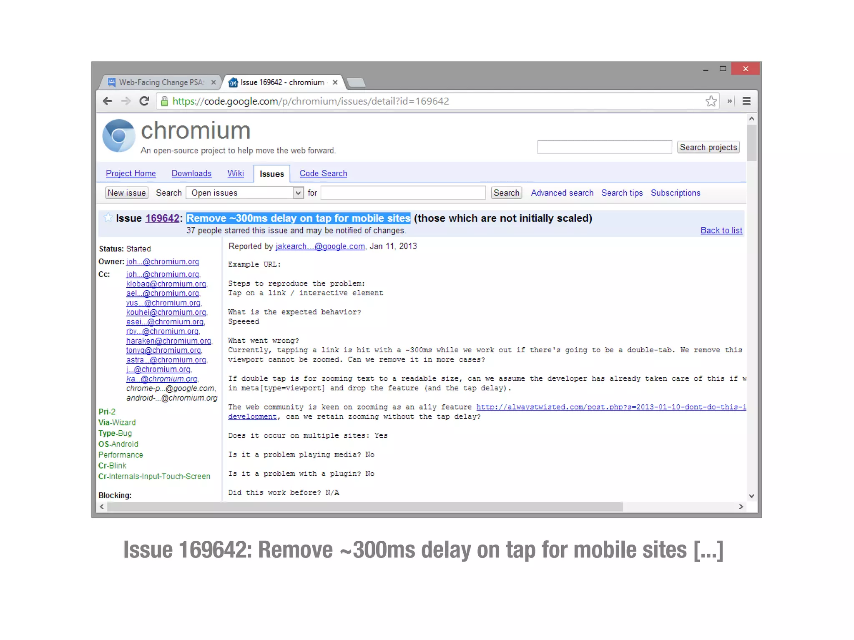Open the Code Search tab
This screenshot has width=854, height=640.
coord(323,173)
